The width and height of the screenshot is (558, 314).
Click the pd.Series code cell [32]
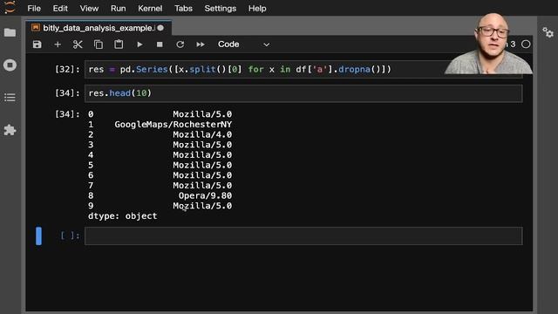(303, 70)
